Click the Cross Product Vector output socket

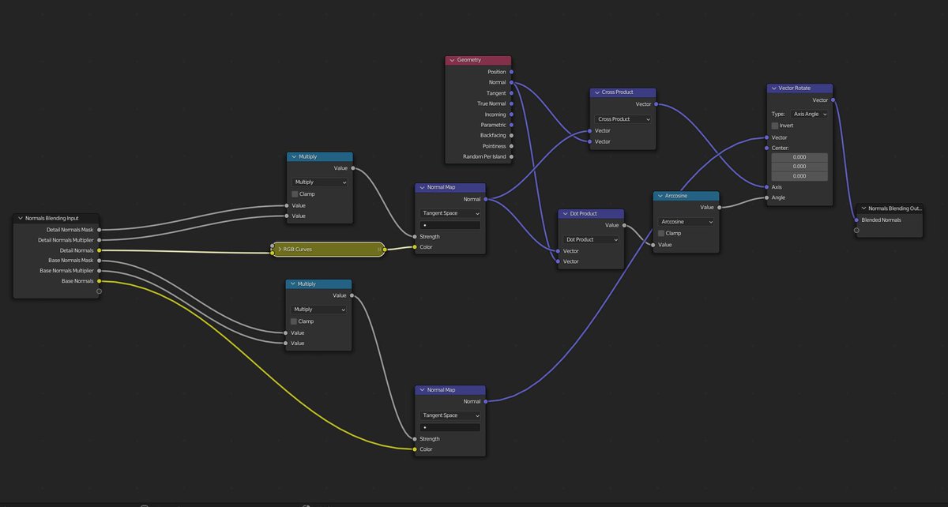coord(656,104)
